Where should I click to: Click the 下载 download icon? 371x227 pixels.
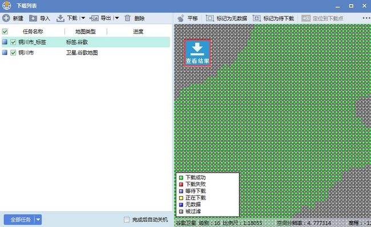(61, 18)
